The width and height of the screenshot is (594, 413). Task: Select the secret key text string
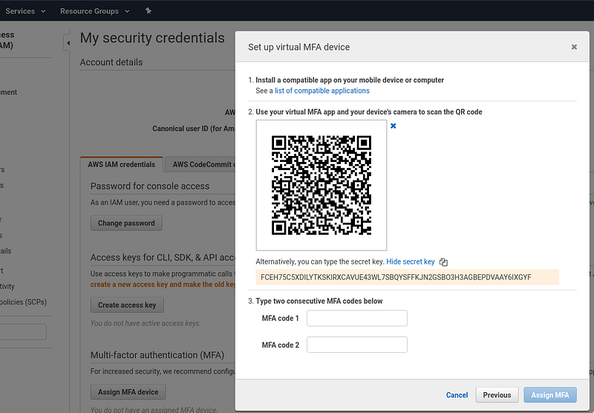396,277
